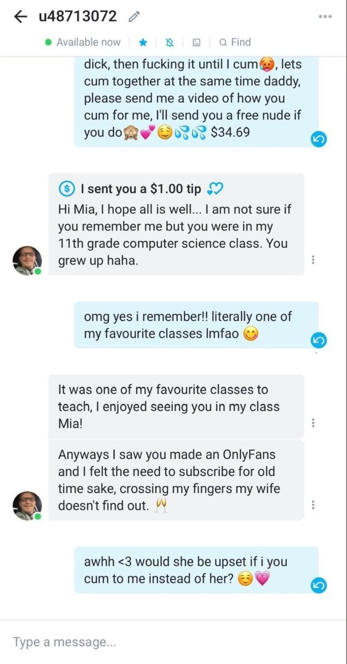Open the top-right three-dot chat menu
The height and width of the screenshot is (664, 347).
325,17
